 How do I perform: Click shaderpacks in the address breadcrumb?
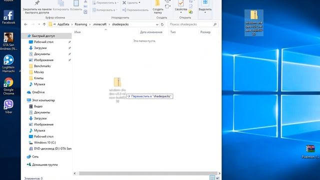click(120, 24)
